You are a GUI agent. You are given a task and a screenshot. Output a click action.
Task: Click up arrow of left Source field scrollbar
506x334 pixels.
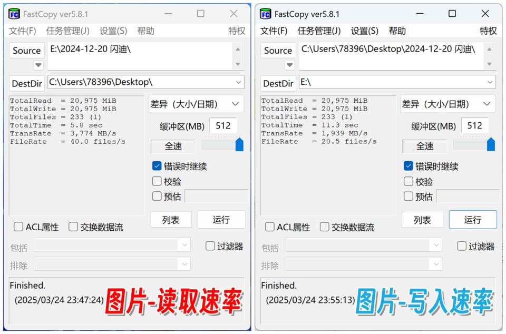click(x=238, y=50)
